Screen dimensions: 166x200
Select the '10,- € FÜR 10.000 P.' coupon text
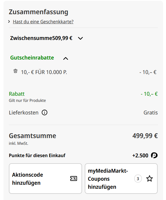44,72
